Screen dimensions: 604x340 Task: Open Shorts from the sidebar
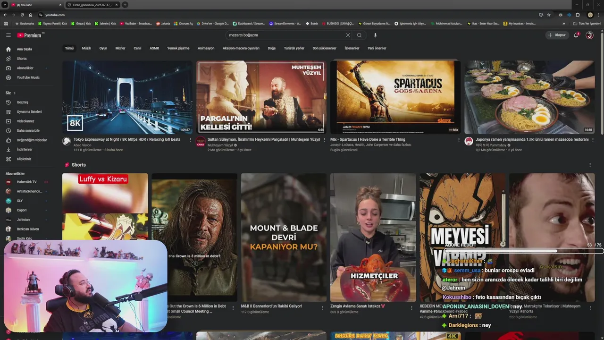pyautogui.click(x=22, y=59)
